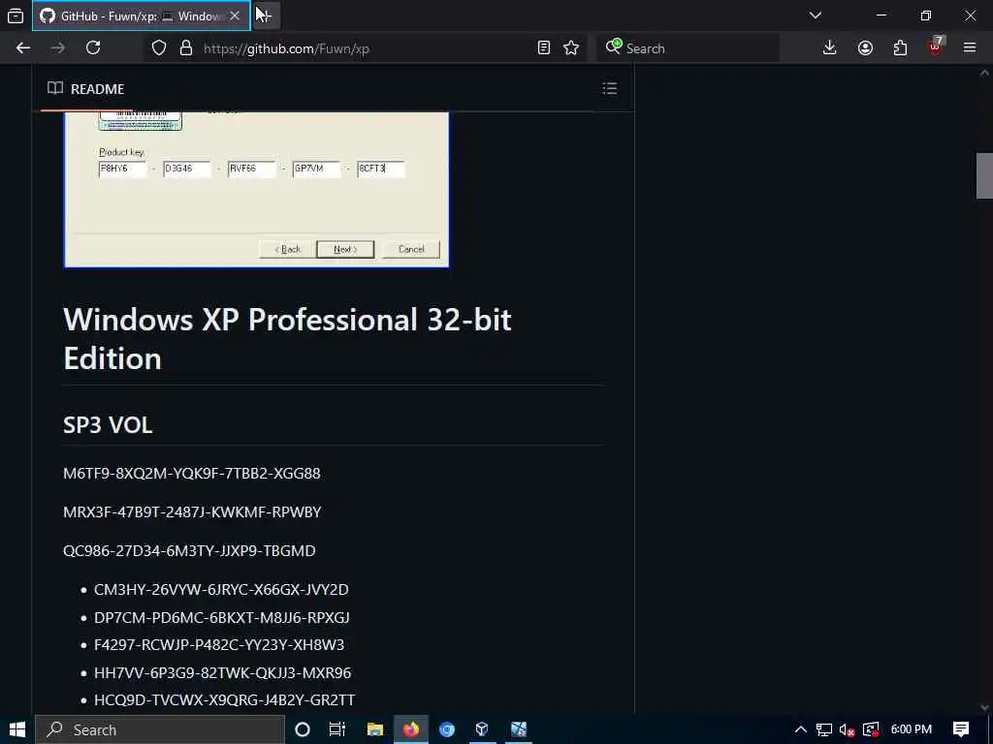Close the GitHub Fuwn/xp tab
993x744 pixels.
click(x=235, y=15)
